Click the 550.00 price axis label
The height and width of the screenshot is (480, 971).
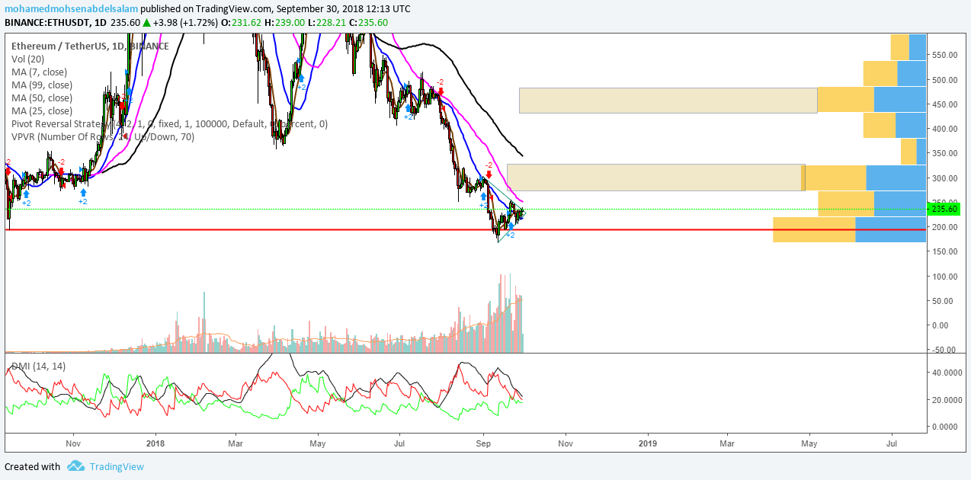point(944,56)
